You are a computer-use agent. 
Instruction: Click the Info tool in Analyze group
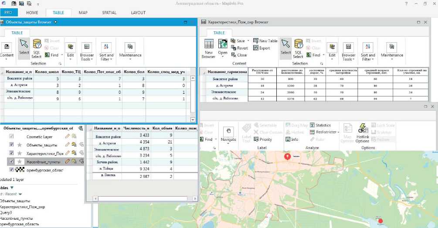[292, 140]
